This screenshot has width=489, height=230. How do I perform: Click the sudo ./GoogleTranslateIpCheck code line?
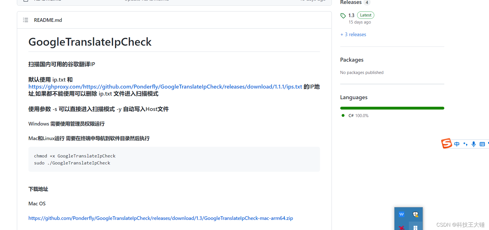pos(72,163)
